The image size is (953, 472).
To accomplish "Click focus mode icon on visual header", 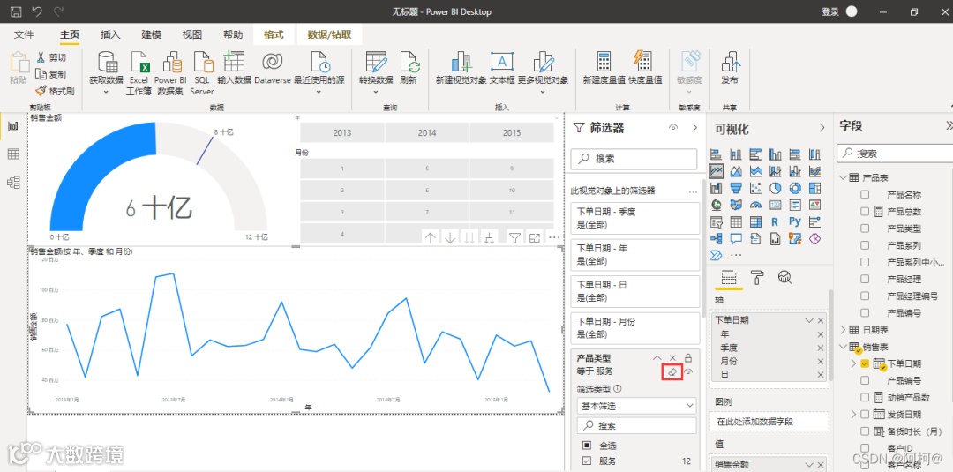I will tap(534, 238).
